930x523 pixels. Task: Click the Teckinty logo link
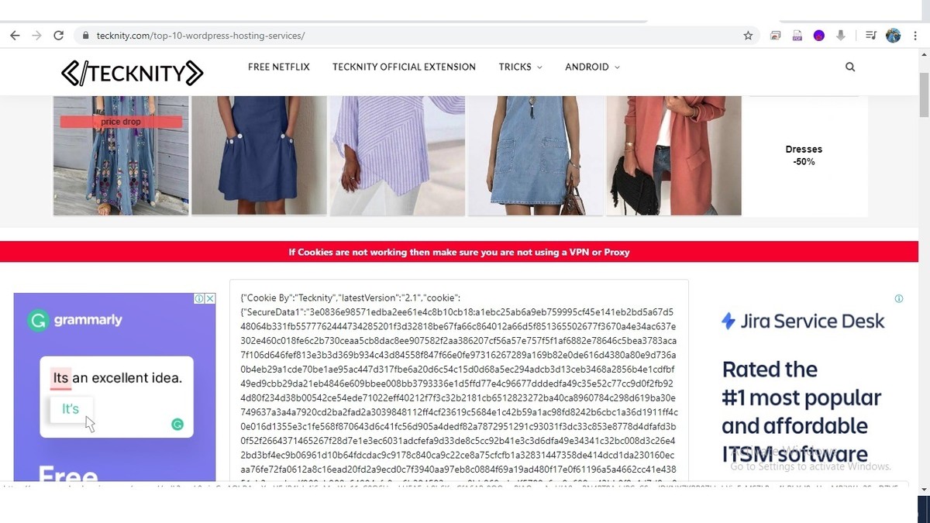(x=132, y=73)
